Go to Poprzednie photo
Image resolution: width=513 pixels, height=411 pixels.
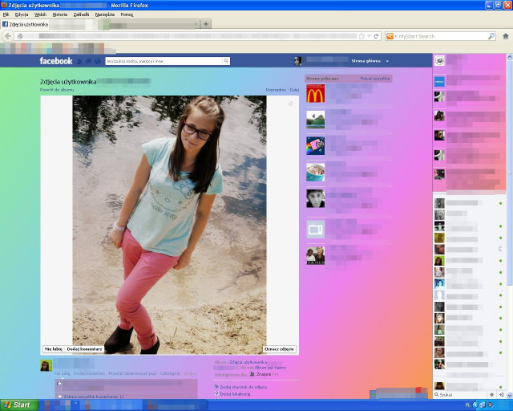(276, 90)
